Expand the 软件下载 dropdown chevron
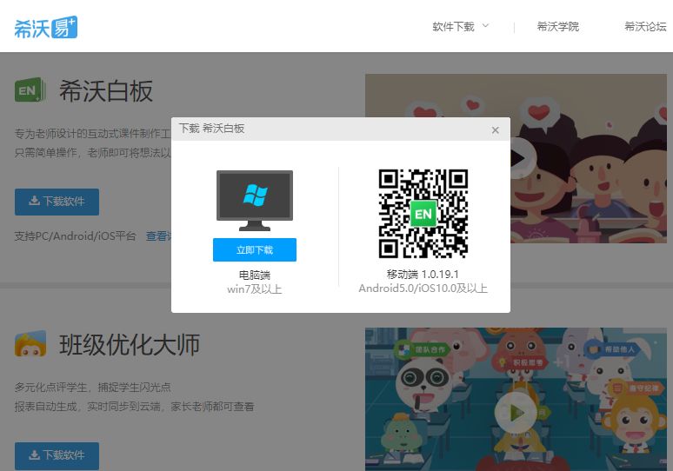This screenshot has height=471, width=673. [485, 26]
